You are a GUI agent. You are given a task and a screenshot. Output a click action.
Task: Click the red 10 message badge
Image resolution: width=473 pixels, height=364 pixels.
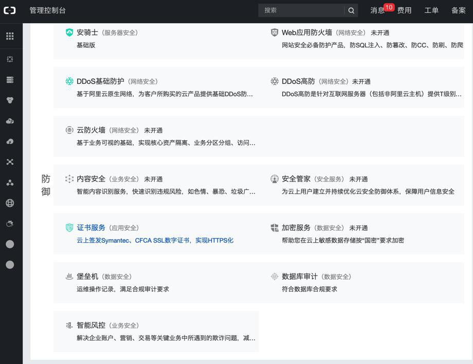389,7
